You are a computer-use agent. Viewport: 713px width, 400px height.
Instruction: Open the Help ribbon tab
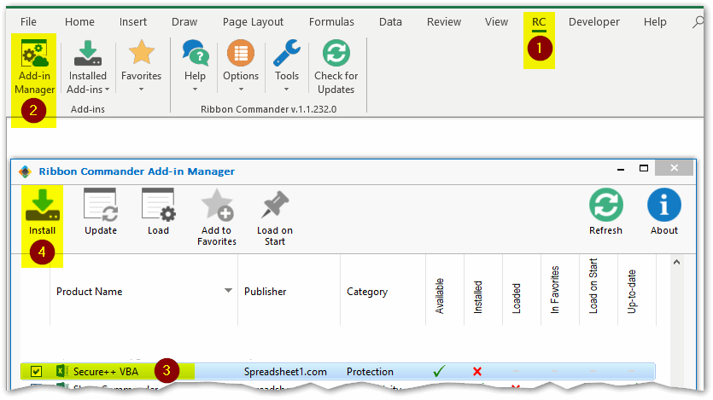tap(655, 22)
